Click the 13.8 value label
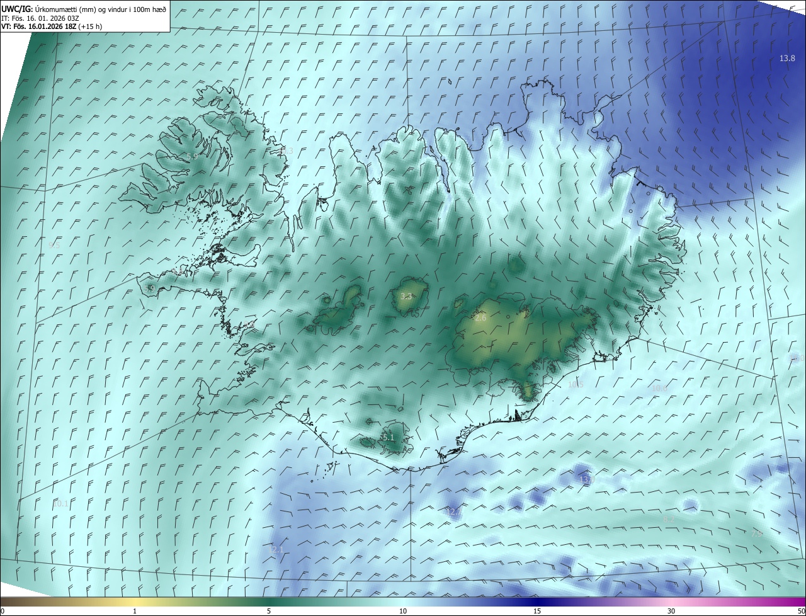Image resolution: width=806 pixels, height=616 pixels. click(x=787, y=58)
